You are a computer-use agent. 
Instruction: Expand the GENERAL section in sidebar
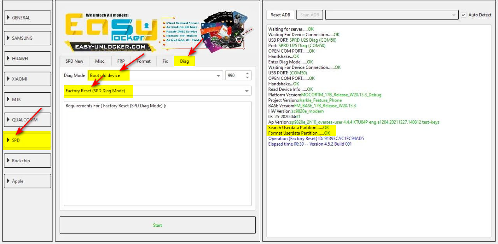27,18
